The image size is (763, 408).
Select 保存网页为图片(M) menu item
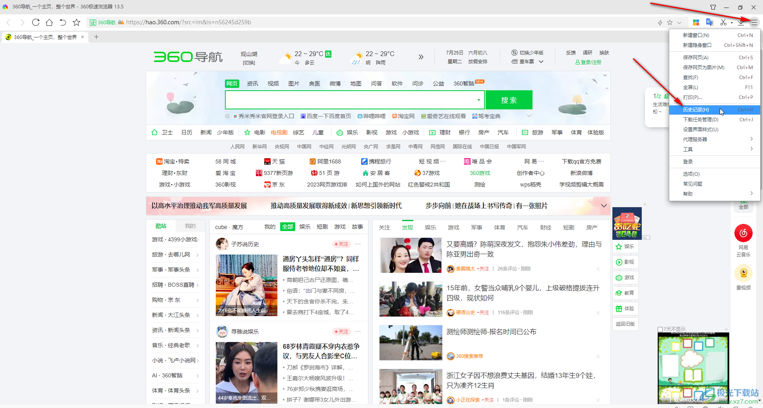pyautogui.click(x=715, y=68)
